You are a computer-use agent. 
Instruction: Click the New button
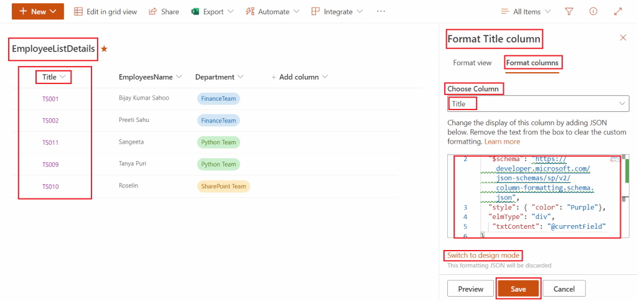click(38, 11)
